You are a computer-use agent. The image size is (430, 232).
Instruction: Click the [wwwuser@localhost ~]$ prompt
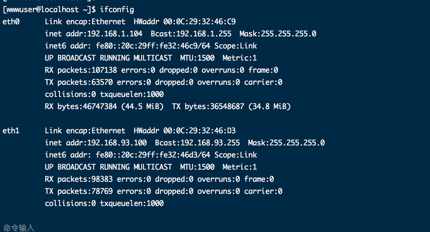pyautogui.click(x=49, y=10)
